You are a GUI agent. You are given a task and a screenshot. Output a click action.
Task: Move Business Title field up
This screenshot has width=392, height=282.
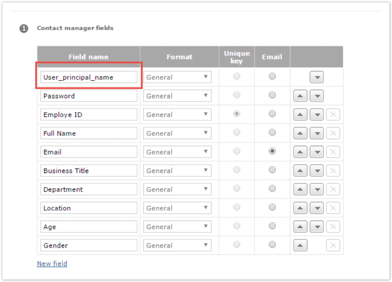tap(300, 171)
